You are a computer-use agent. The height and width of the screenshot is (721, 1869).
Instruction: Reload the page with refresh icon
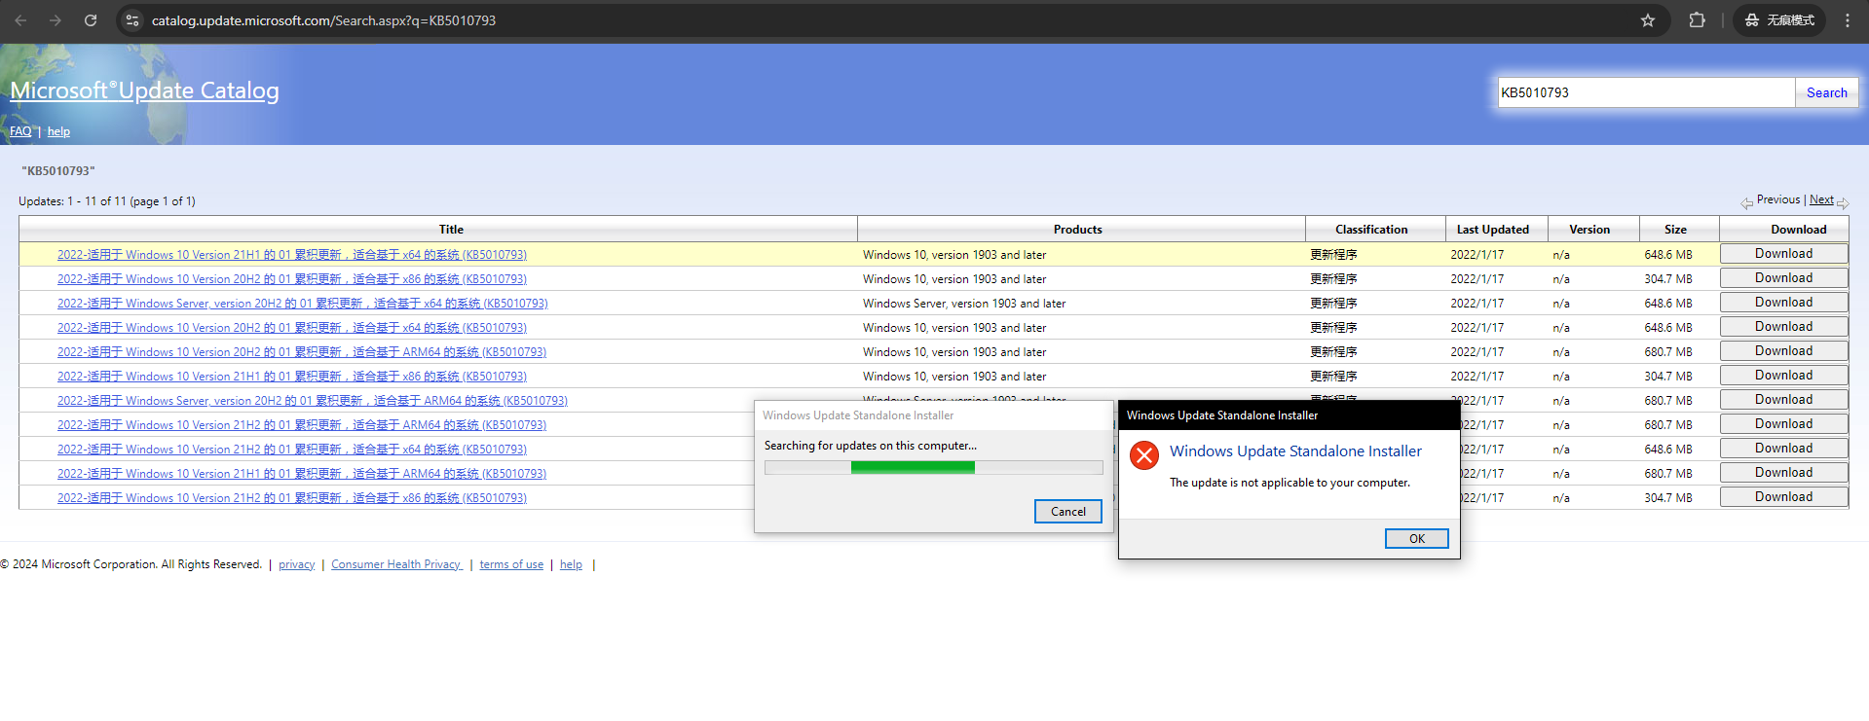91,20
